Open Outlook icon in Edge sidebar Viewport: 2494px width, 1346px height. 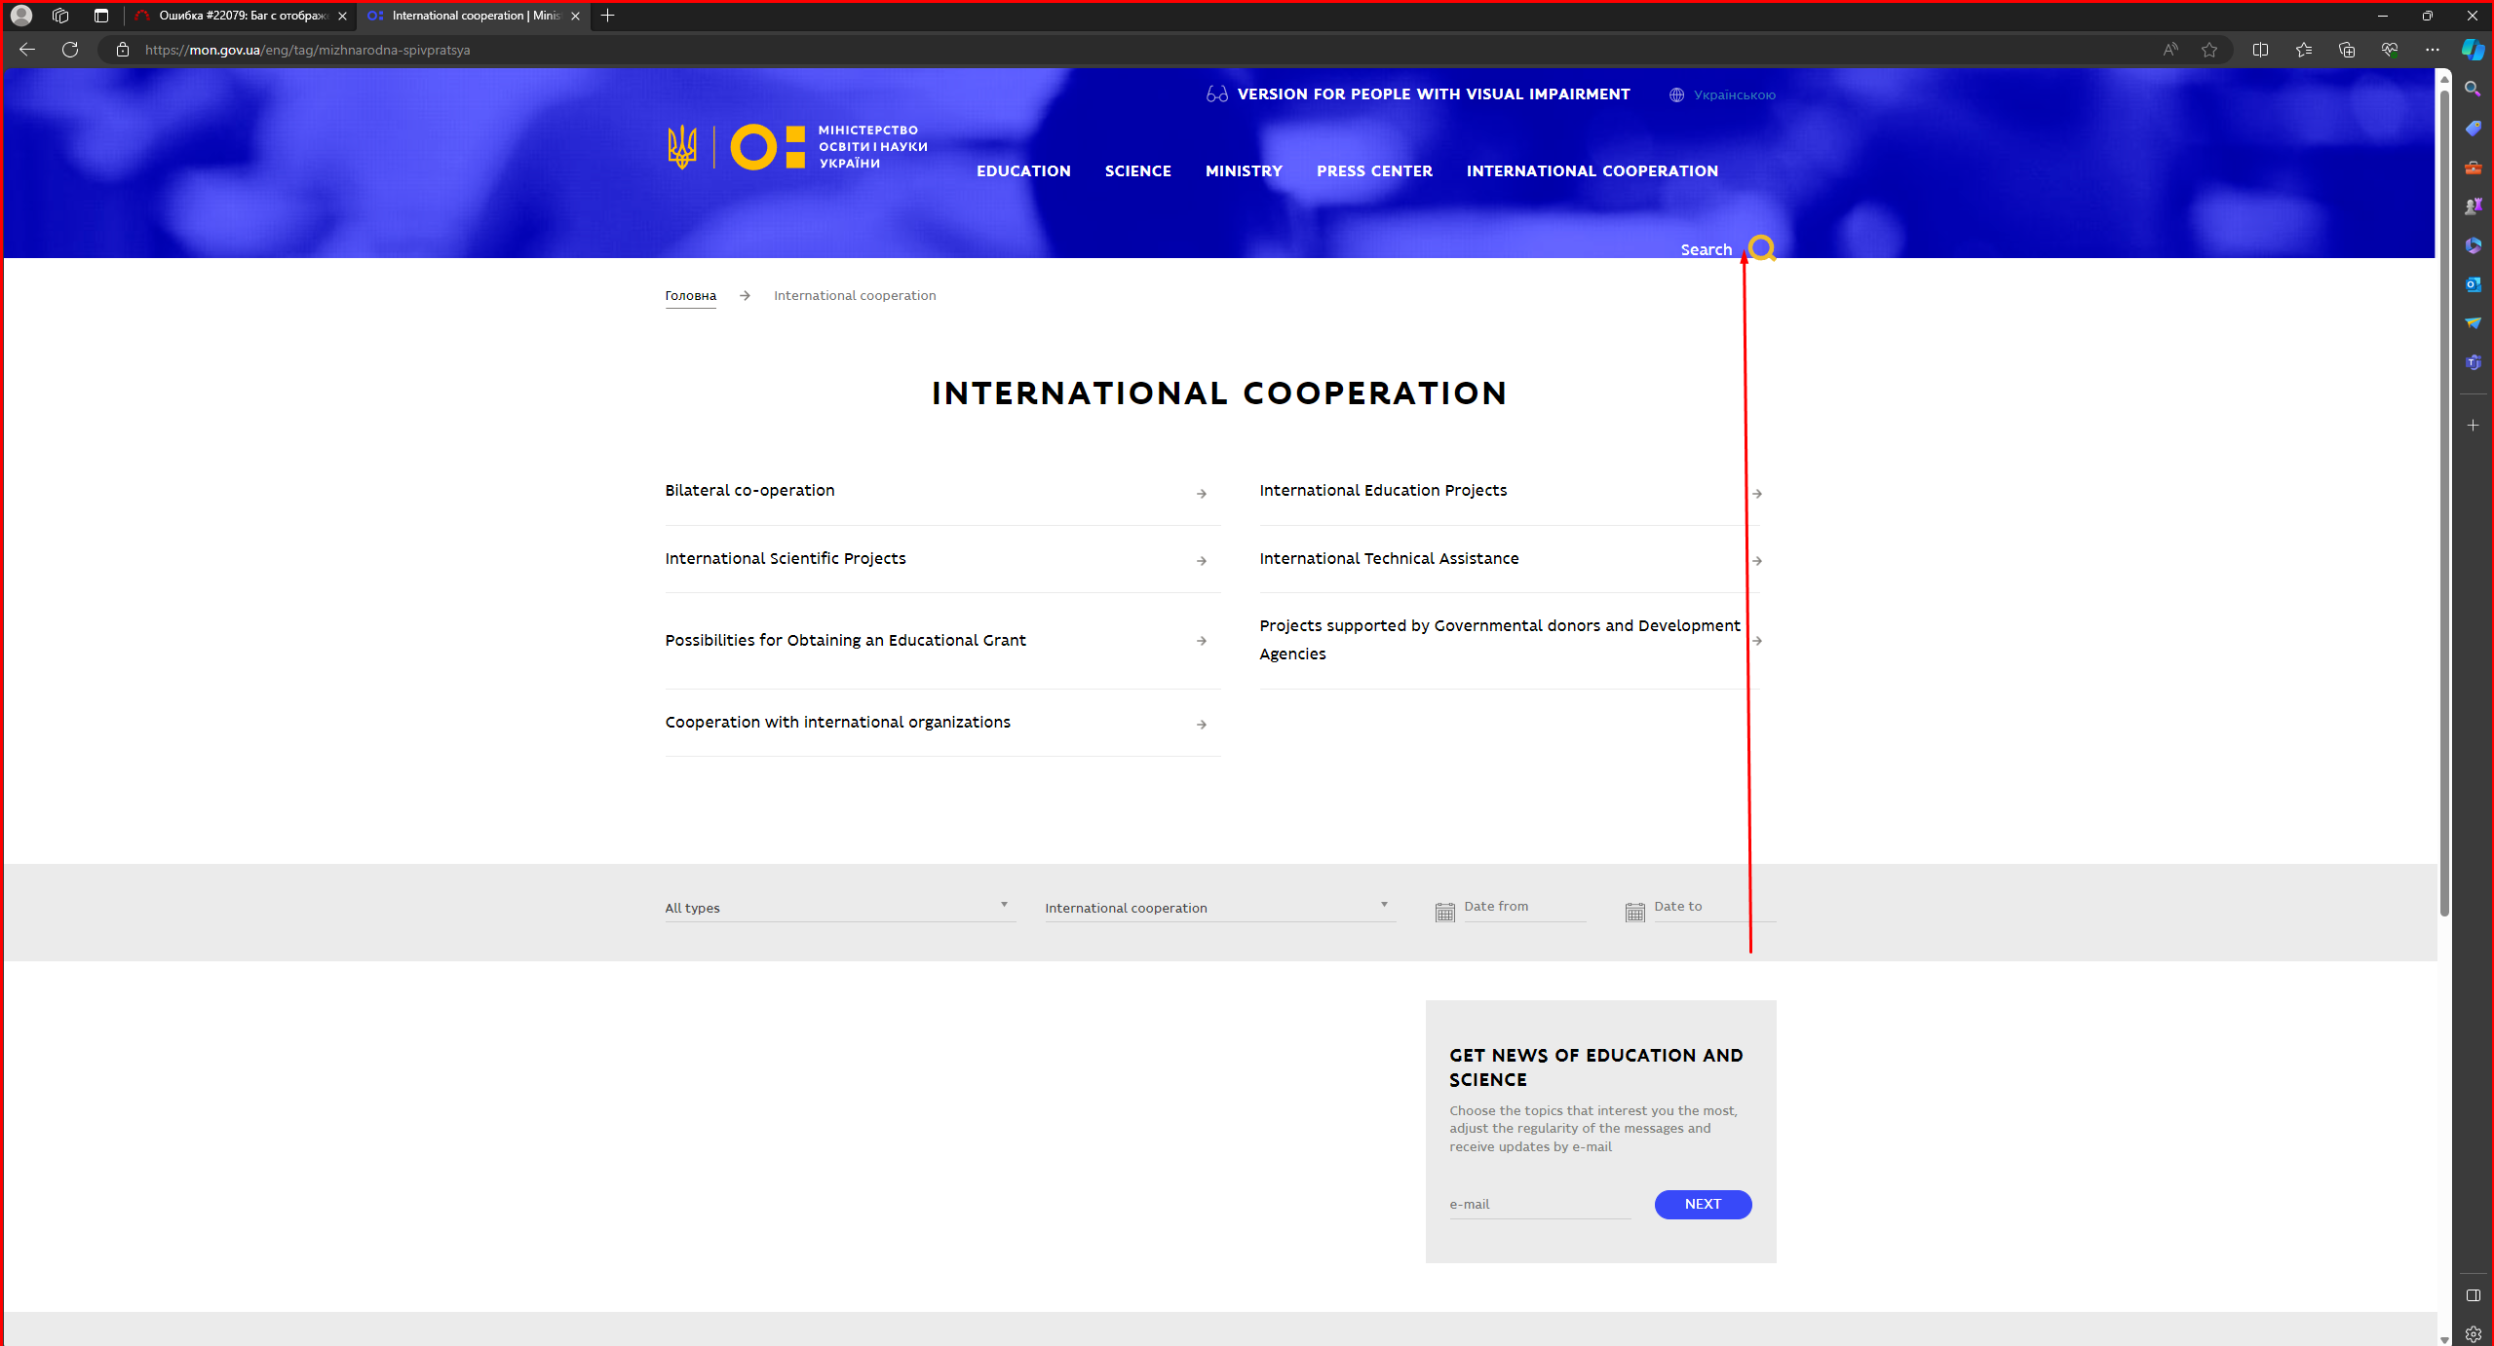(x=2473, y=284)
